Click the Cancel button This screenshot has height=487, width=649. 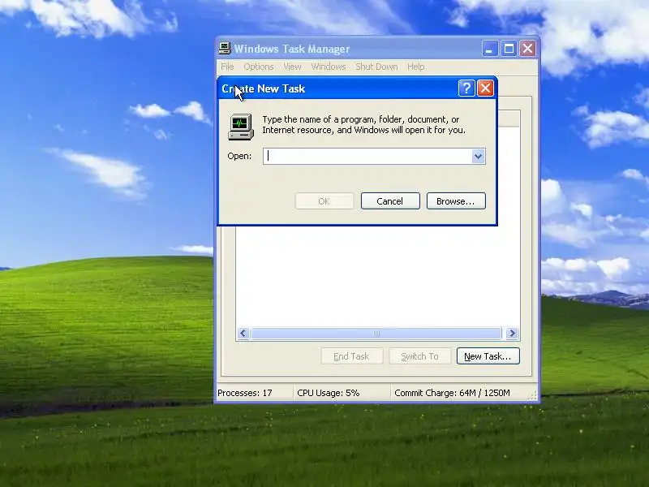click(x=390, y=201)
